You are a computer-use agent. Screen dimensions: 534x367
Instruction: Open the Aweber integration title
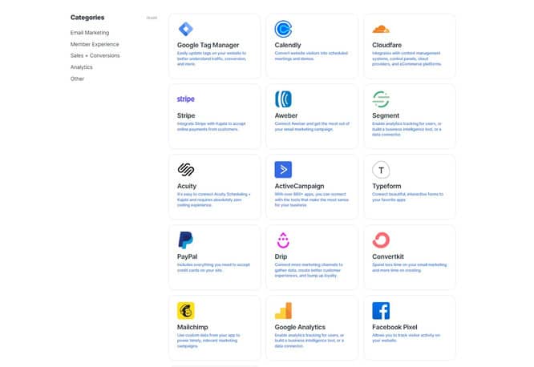coord(286,115)
